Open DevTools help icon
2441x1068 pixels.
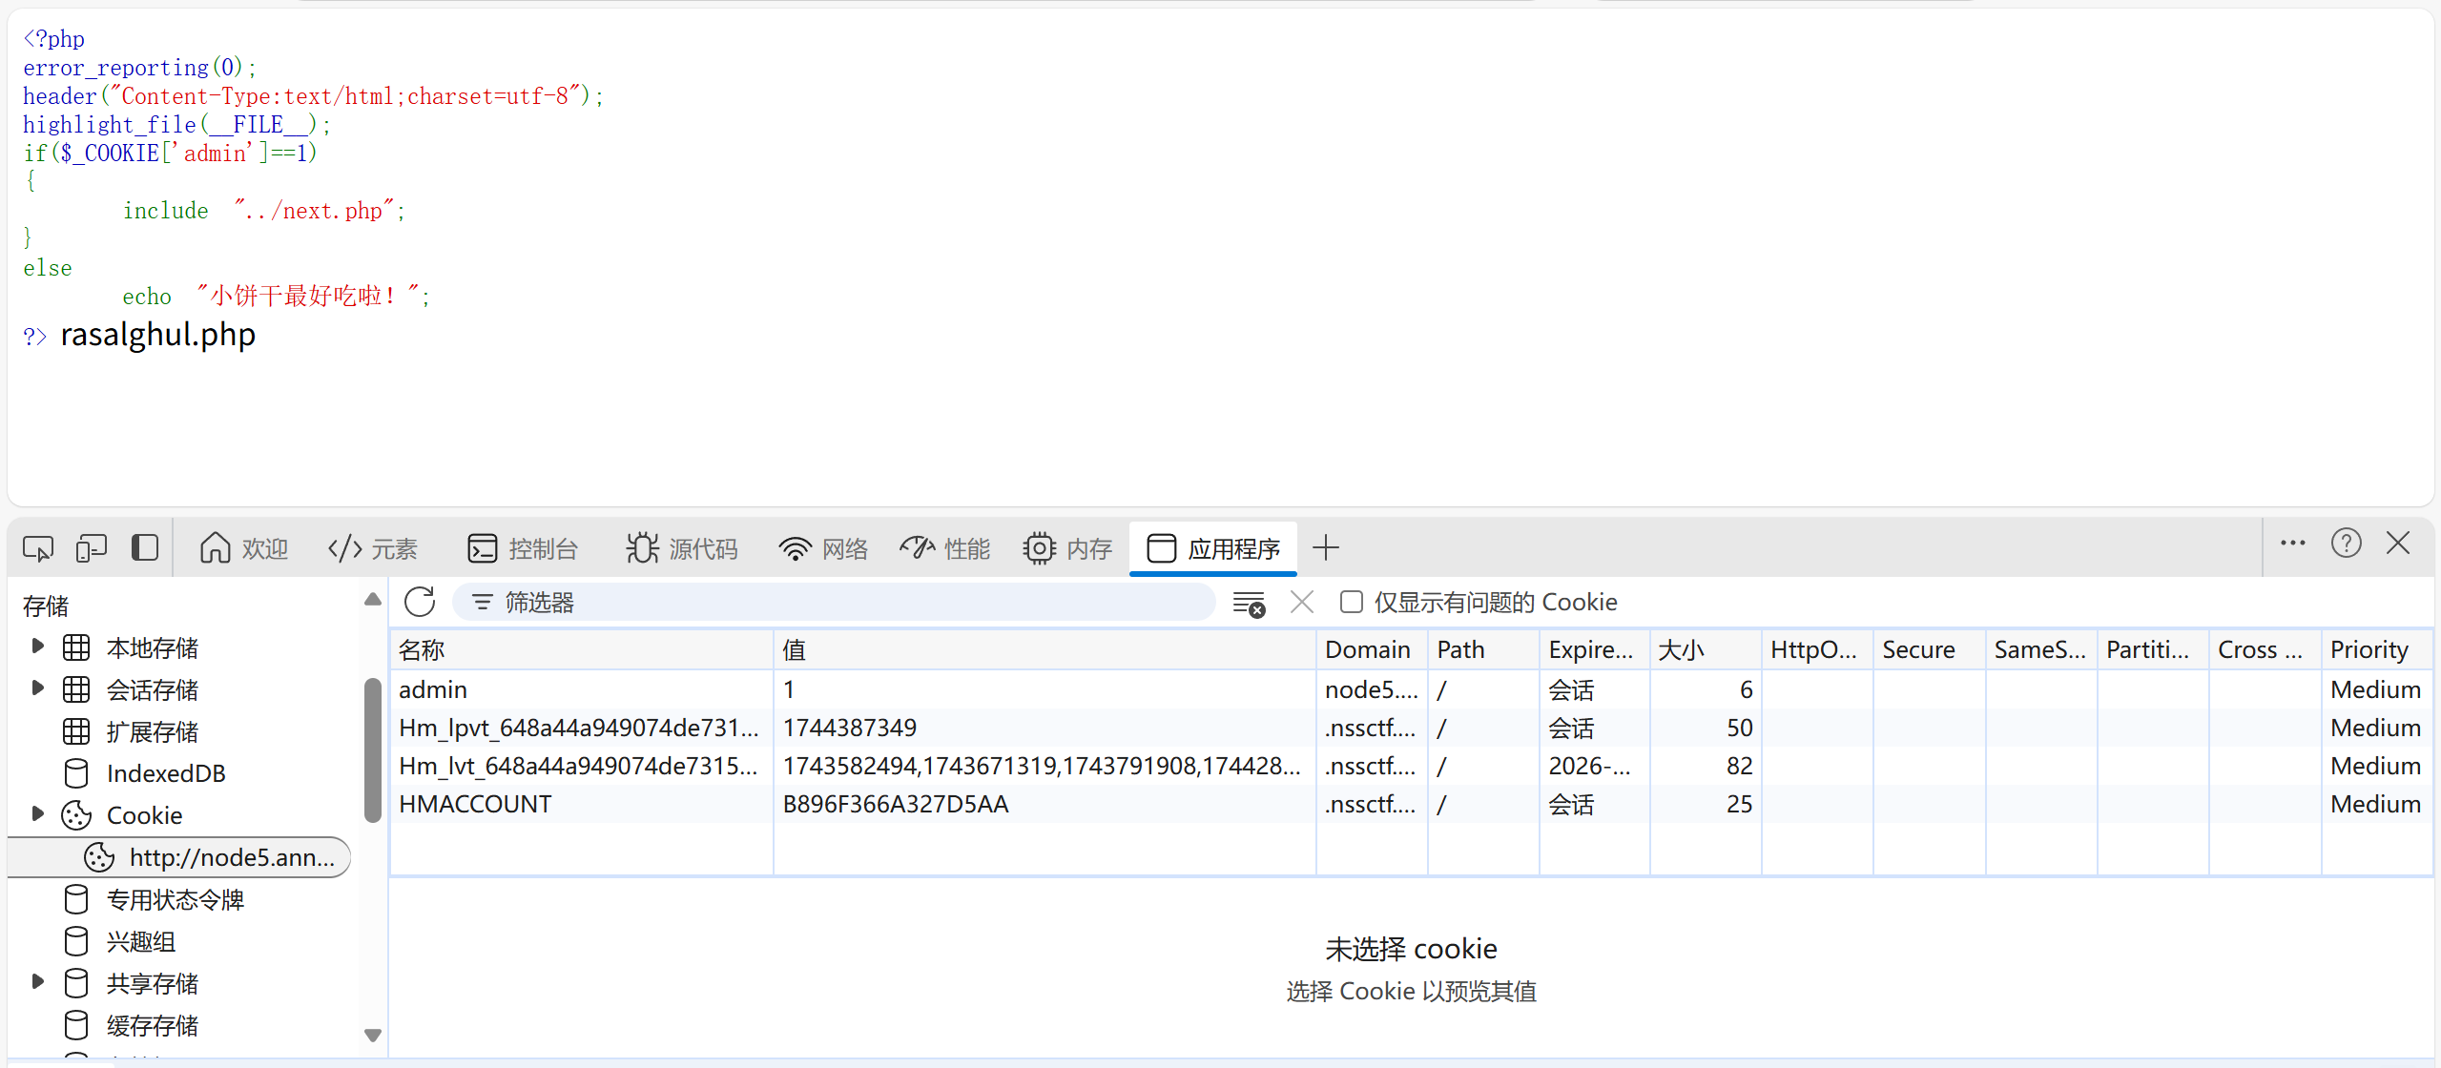2346,544
